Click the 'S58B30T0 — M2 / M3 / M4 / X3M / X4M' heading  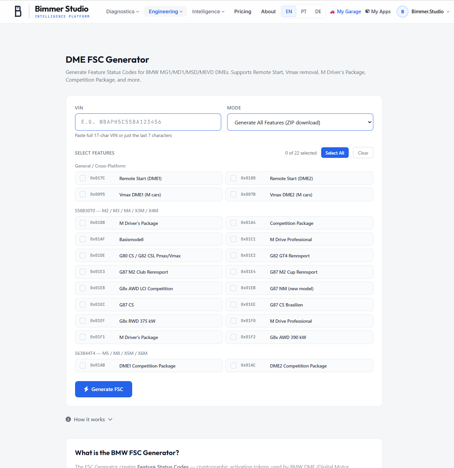(x=117, y=211)
